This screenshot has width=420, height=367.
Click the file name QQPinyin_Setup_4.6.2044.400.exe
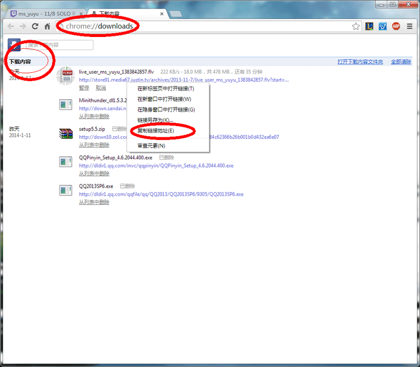[115, 157]
